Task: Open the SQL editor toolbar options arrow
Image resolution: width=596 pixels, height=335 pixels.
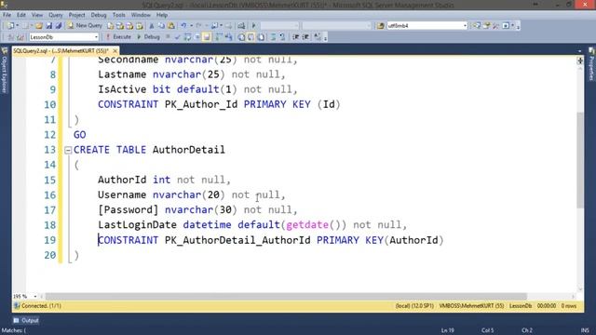Action: click(x=325, y=37)
